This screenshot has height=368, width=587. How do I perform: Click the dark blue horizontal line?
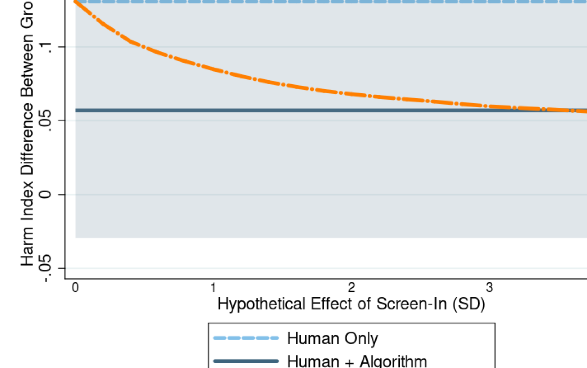pos(264,110)
